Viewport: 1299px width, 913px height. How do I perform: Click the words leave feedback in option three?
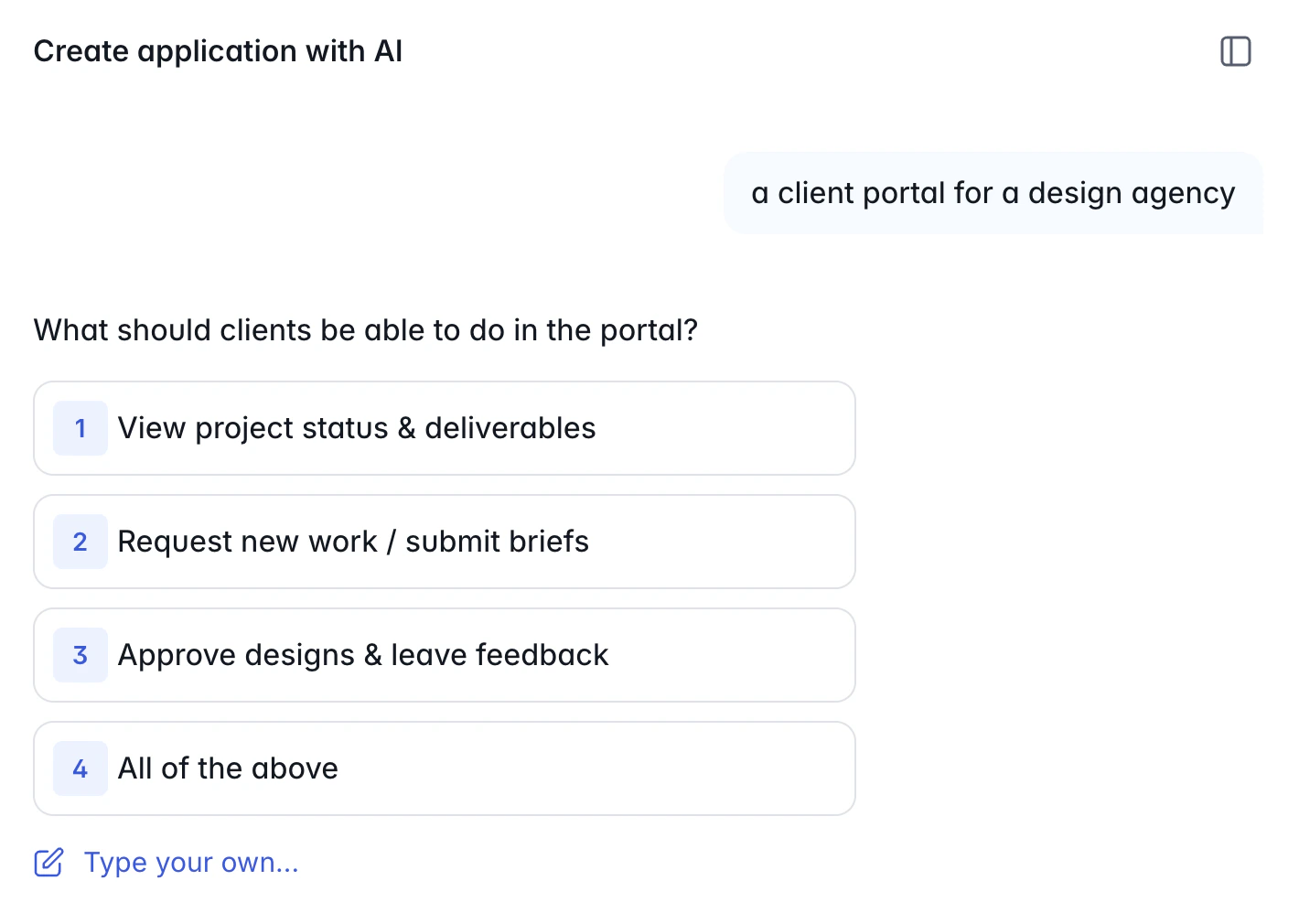[499, 655]
